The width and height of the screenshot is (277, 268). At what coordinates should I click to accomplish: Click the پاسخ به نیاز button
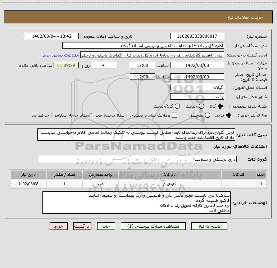(209, 226)
